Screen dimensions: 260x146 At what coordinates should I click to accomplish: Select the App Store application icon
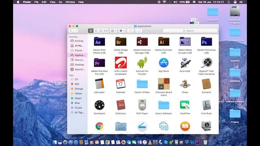[164, 63]
